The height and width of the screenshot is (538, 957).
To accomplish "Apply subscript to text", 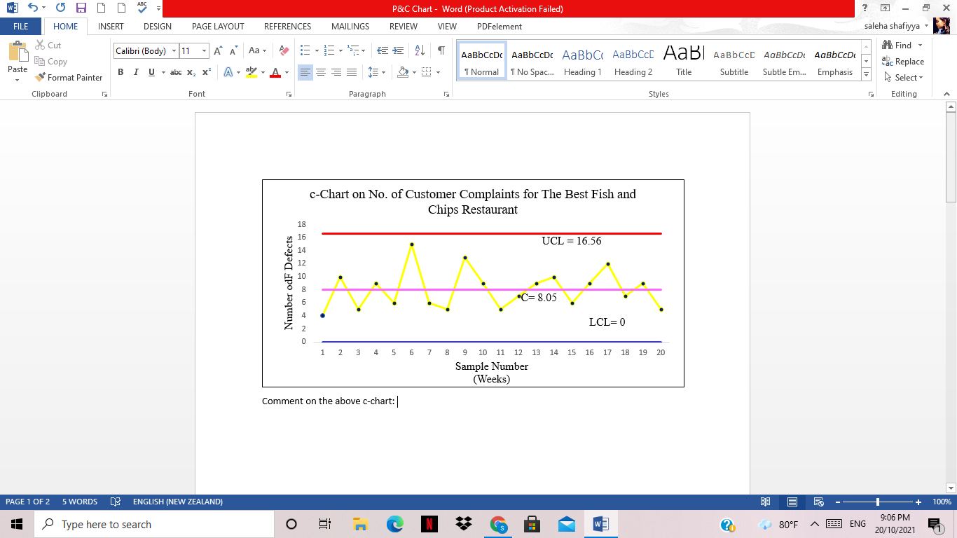I will click(190, 72).
